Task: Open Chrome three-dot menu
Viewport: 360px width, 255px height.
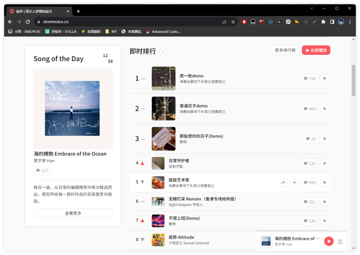Action: tap(350, 22)
